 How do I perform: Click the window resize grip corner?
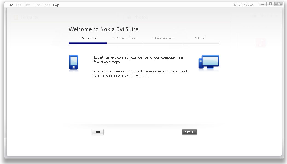[282, 156]
